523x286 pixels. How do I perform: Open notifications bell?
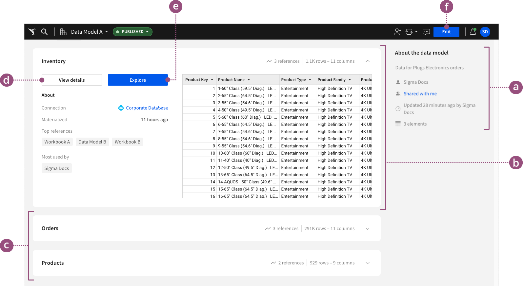[x=473, y=32]
